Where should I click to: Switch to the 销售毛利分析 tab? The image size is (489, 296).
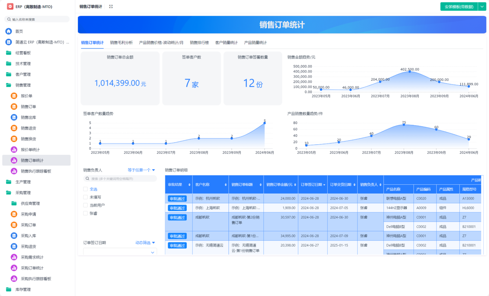pyautogui.click(x=122, y=42)
